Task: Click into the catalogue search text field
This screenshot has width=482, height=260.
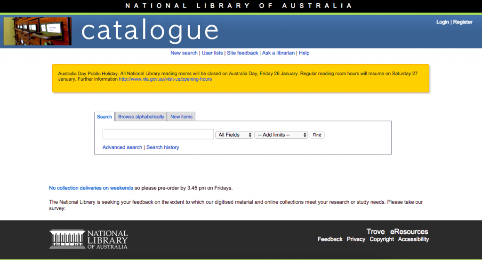Action: click(158, 135)
